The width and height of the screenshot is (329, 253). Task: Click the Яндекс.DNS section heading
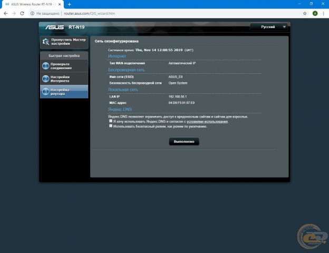point(120,109)
